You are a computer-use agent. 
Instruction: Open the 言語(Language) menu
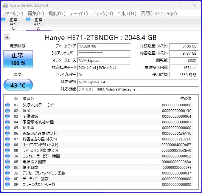click(x=159, y=13)
